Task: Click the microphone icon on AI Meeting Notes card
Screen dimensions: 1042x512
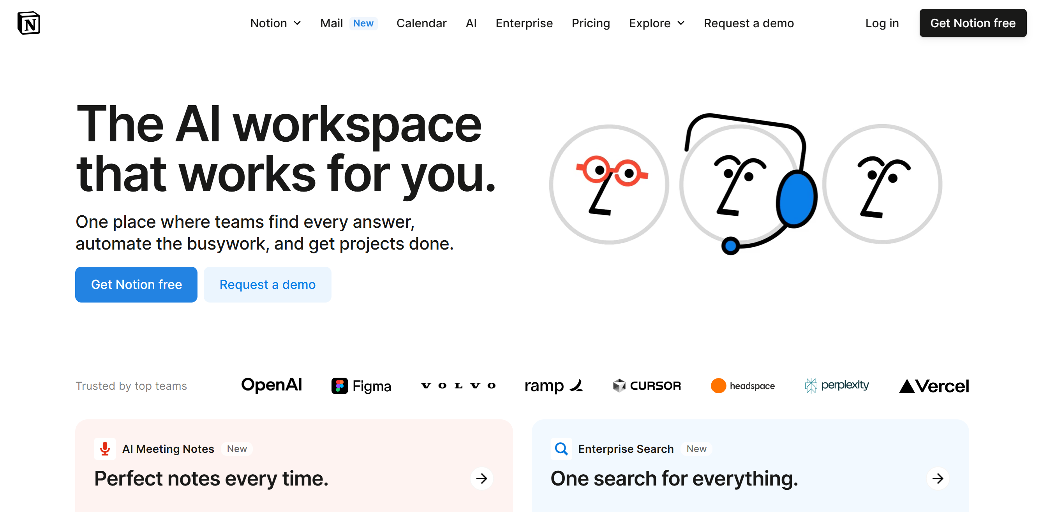Action: pos(105,449)
